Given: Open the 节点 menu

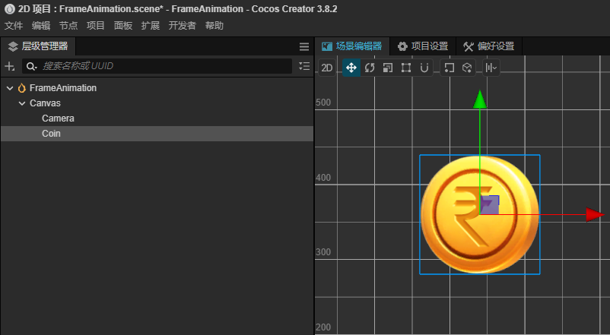Looking at the screenshot, I should (68, 26).
